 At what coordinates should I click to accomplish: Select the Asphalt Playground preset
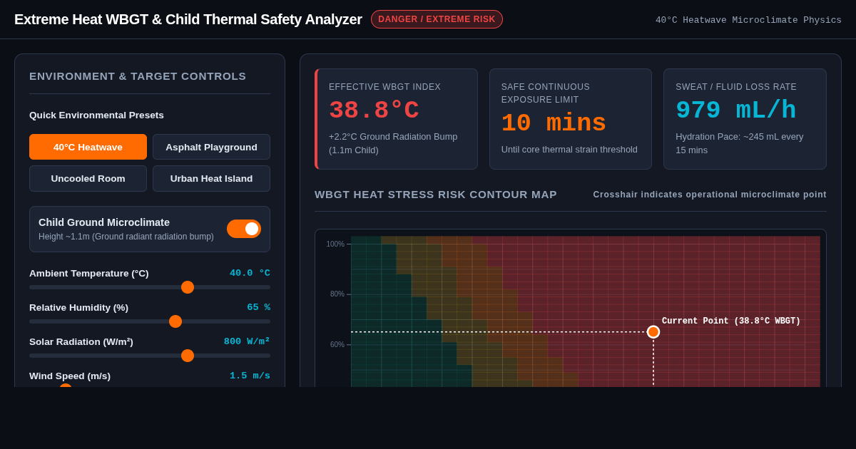point(211,147)
